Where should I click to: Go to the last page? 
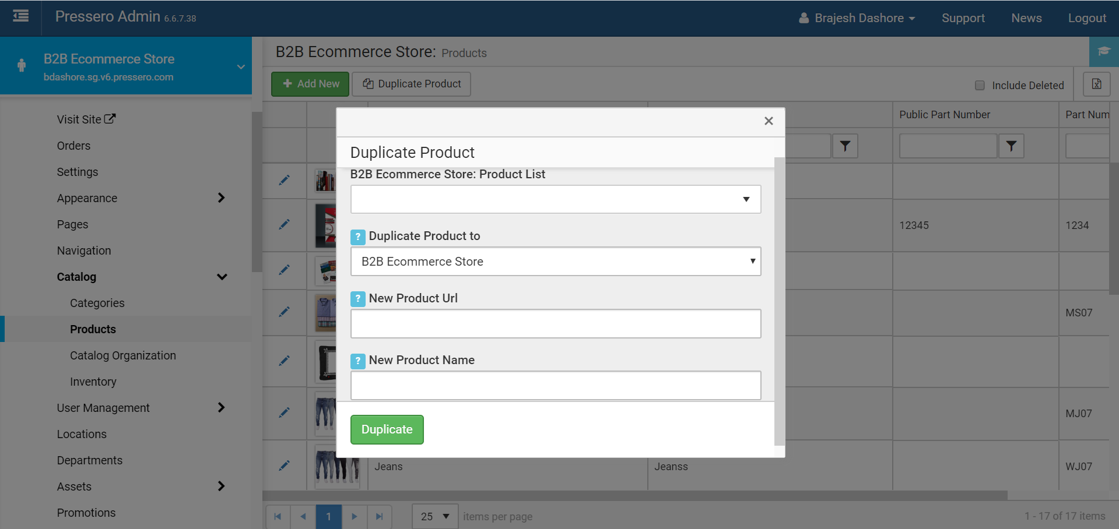[380, 517]
